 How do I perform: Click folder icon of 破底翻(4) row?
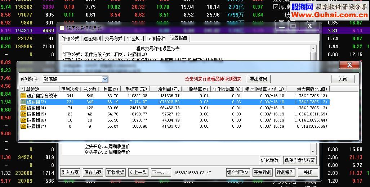pyautogui.click(x=23, y=108)
